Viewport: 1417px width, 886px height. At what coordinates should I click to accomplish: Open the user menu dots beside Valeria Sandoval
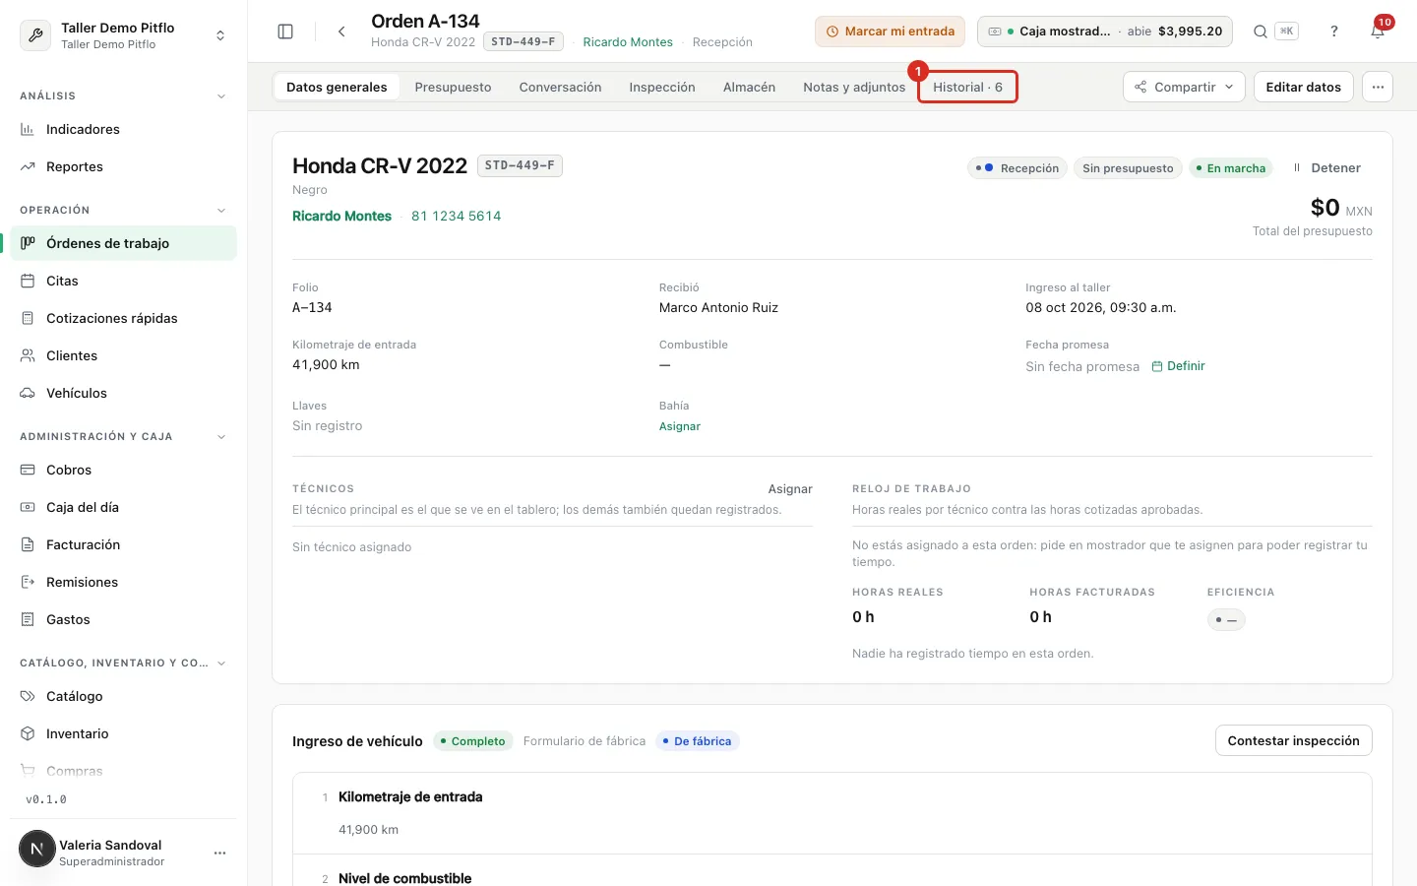(x=219, y=853)
